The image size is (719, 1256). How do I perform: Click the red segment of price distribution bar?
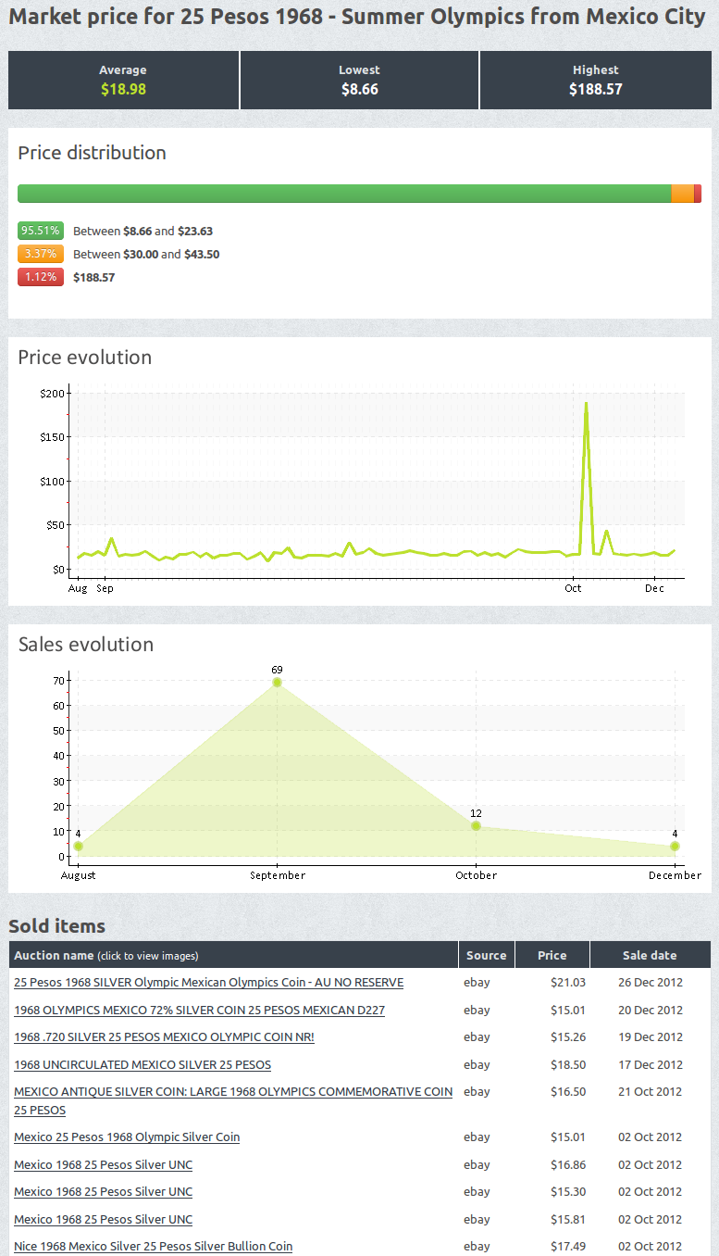[x=698, y=194]
